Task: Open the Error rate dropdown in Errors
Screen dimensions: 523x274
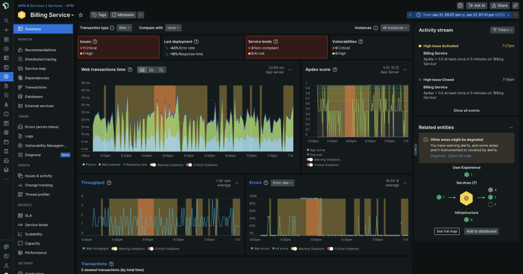Action: [x=283, y=183]
